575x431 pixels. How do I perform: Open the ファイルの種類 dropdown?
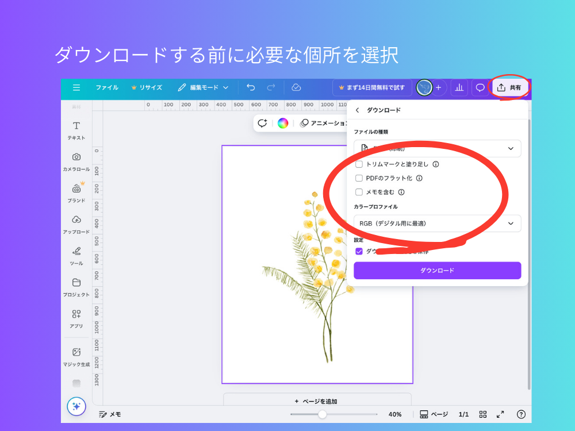pyautogui.click(x=437, y=148)
